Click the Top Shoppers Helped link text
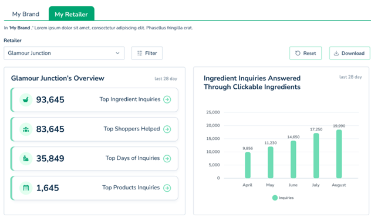 click(132, 129)
